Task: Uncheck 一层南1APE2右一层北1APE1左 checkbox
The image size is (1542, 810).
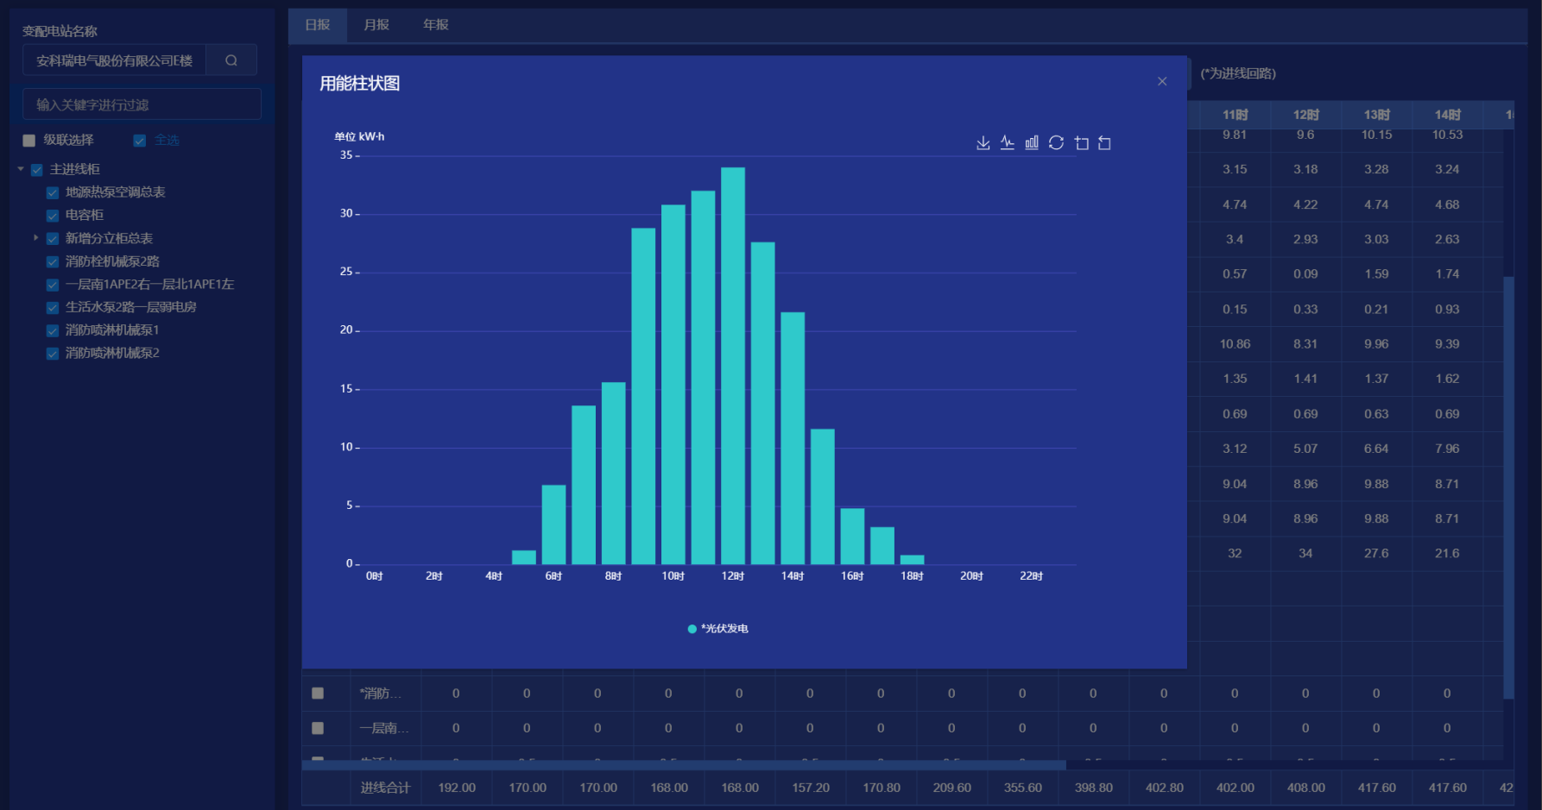Action: [53, 285]
